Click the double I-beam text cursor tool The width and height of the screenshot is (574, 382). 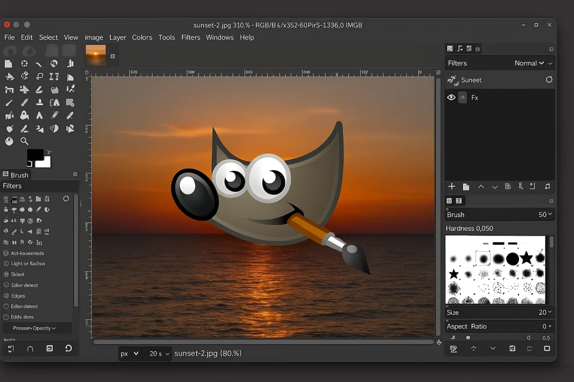click(x=54, y=76)
